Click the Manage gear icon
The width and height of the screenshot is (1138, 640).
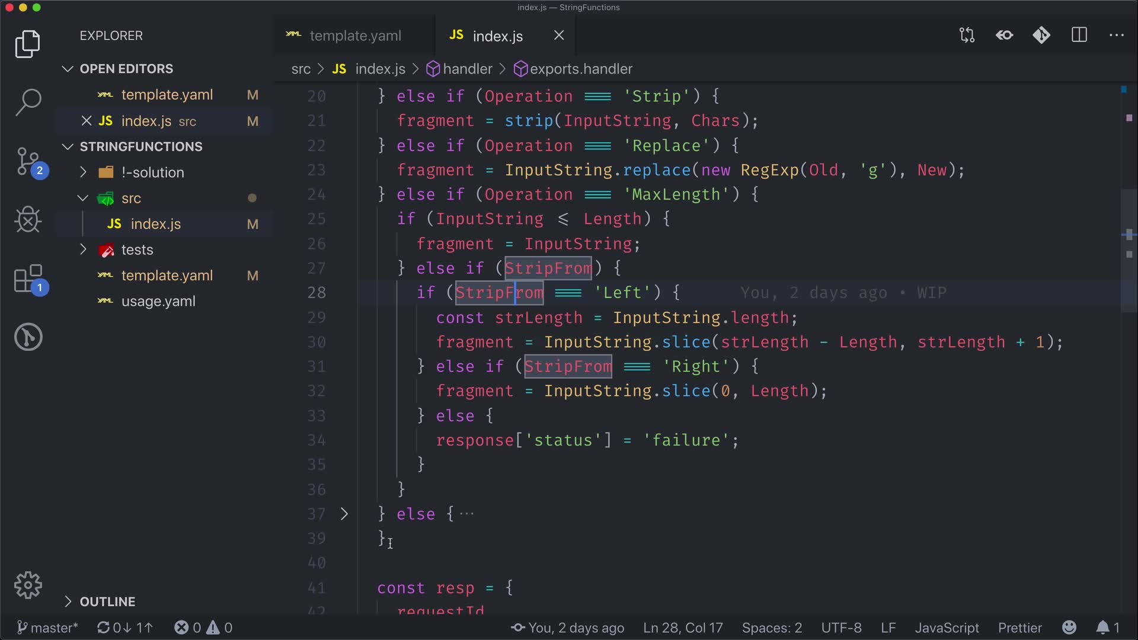[28, 585]
